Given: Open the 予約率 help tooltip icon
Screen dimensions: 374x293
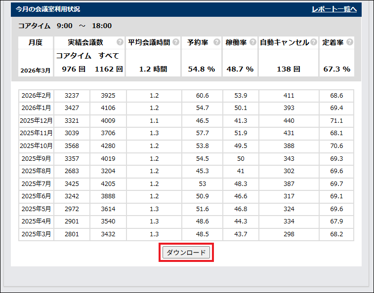Looking at the screenshot, I should point(216,42).
